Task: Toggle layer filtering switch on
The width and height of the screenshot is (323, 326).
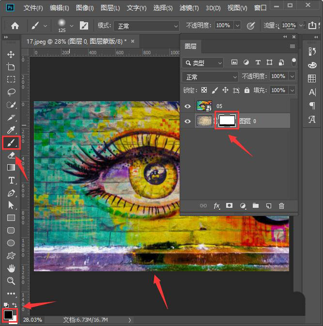Action: click(x=293, y=62)
